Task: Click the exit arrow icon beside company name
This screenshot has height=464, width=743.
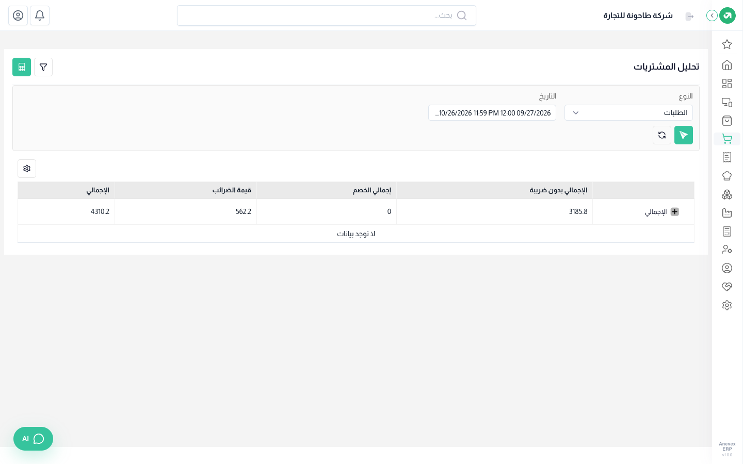Action: point(689,16)
